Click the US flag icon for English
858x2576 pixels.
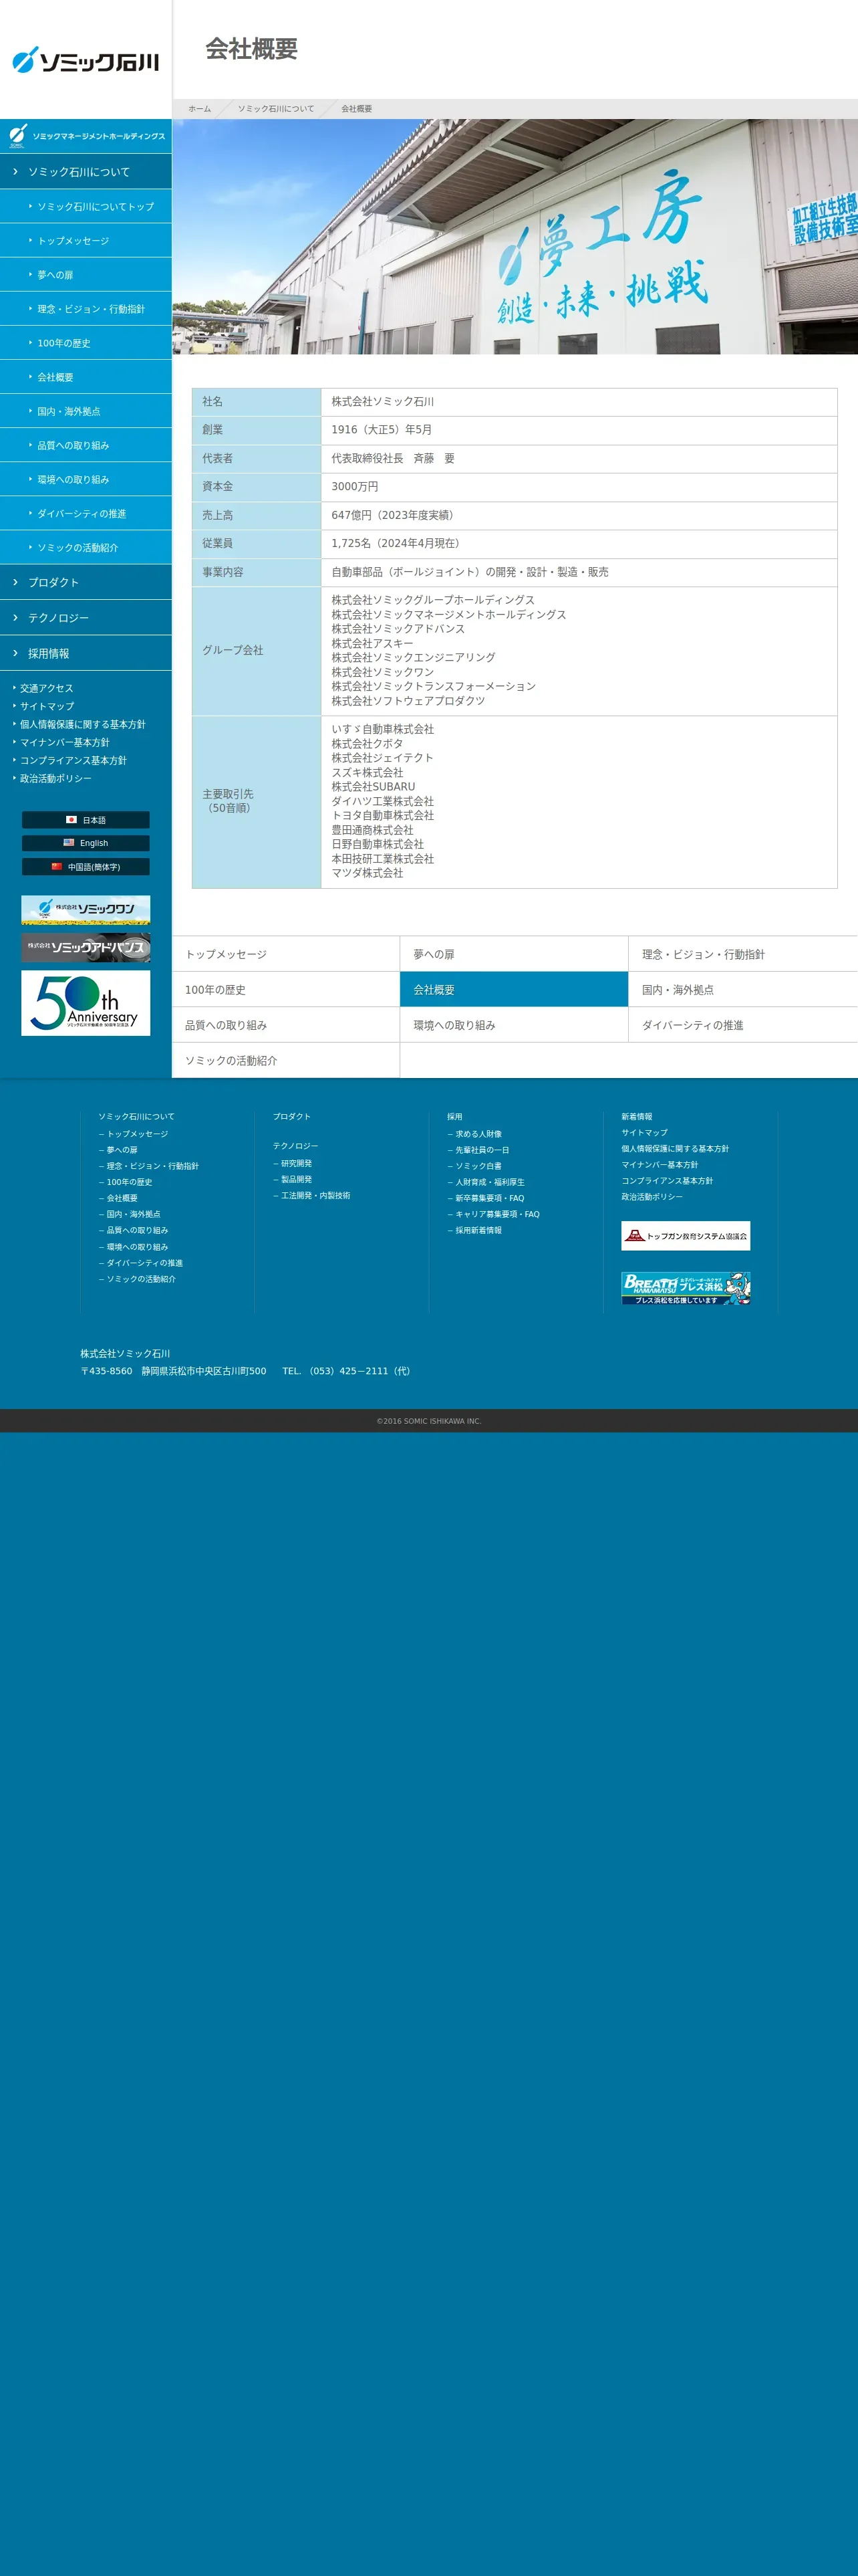click(69, 842)
